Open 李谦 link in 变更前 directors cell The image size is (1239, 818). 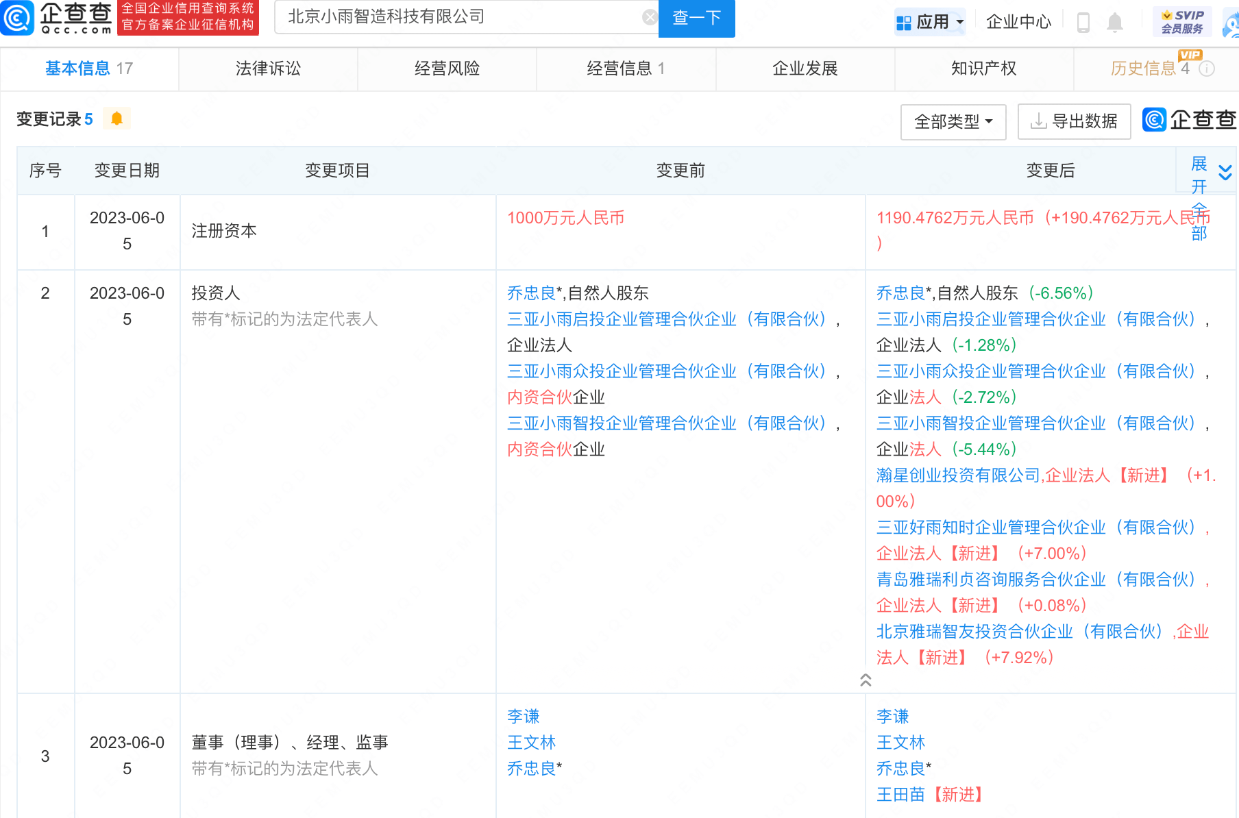pos(524,717)
